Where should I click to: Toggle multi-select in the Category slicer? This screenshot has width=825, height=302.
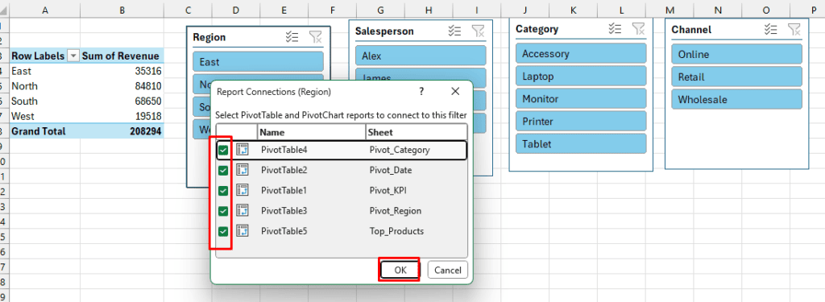point(615,28)
